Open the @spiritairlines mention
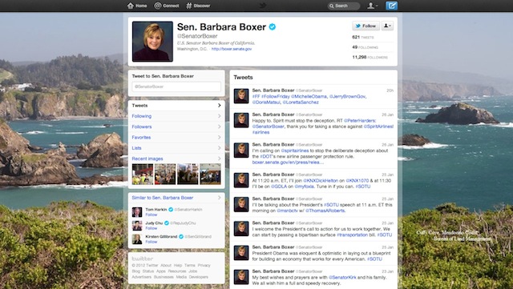Viewport: 513px width, 289px height. (295, 151)
